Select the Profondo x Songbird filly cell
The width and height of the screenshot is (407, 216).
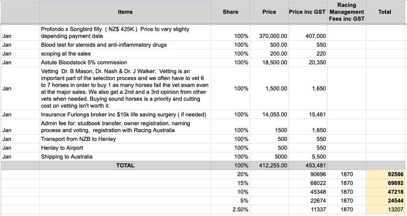pos(125,33)
